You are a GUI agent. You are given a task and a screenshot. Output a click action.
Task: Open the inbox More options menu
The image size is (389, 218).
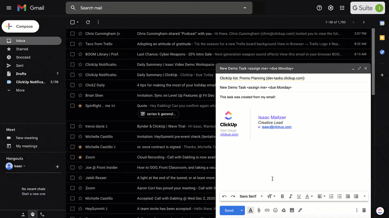point(98,22)
